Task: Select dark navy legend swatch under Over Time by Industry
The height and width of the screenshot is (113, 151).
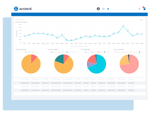Action: pos(139,52)
